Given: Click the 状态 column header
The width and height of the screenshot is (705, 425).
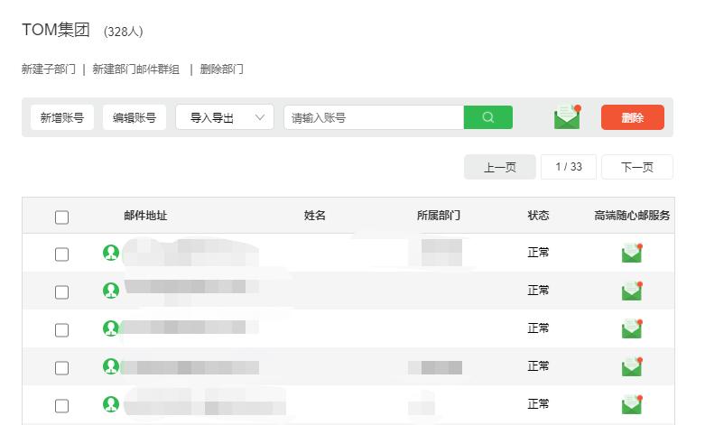Looking at the screenshot, I should tap(538, 216).
